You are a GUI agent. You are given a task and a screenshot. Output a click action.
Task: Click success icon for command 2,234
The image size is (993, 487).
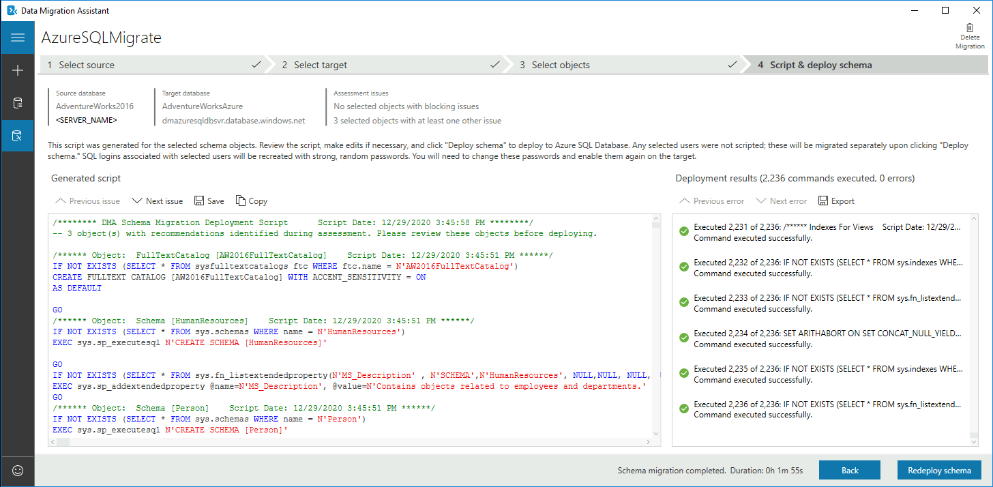(684, 338)
